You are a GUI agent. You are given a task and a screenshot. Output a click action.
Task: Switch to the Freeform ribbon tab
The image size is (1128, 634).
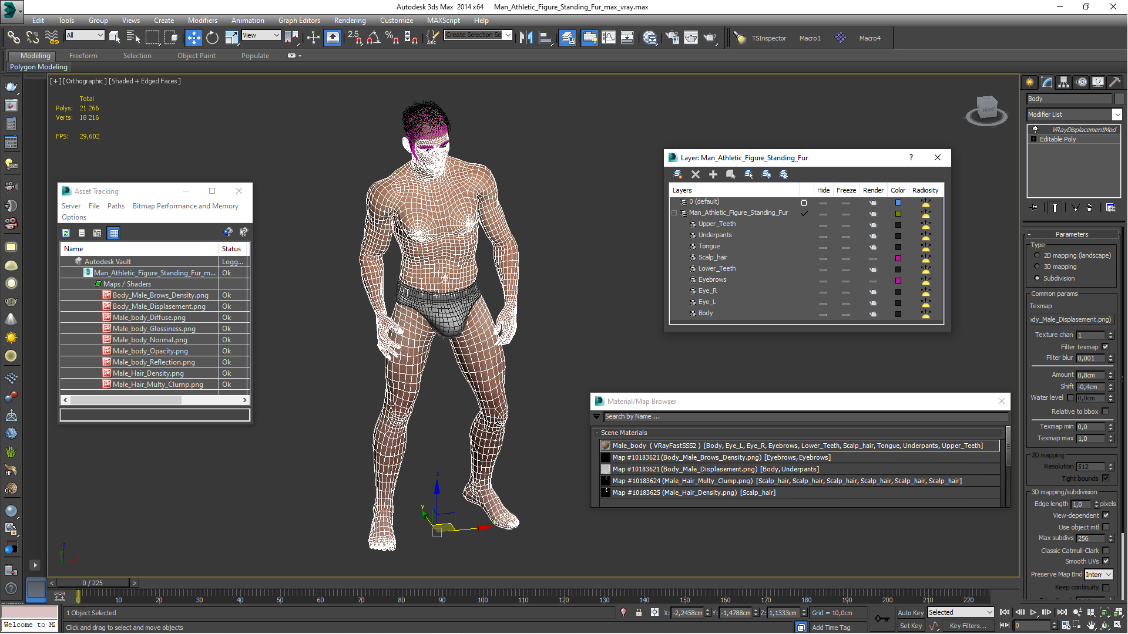83,56
